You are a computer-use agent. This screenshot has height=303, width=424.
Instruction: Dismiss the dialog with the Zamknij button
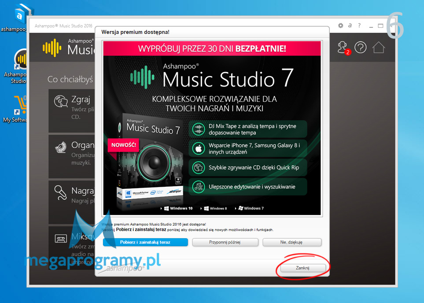(x=302, y=268)
